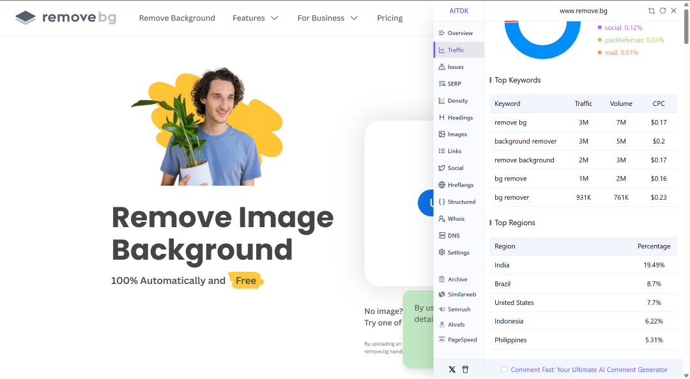Open the Social Twitter-bird icon

pos(442,168)
